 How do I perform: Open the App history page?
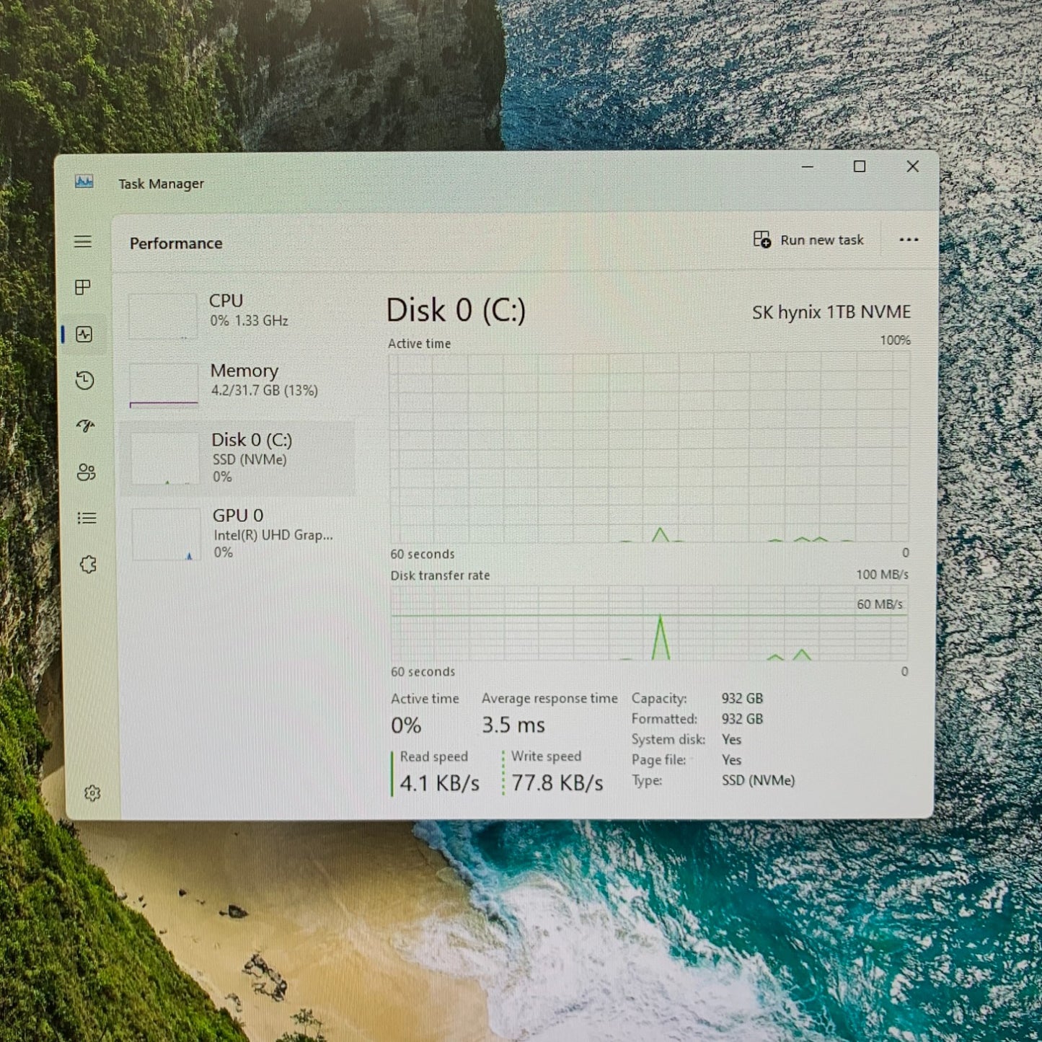coord(85,380)
